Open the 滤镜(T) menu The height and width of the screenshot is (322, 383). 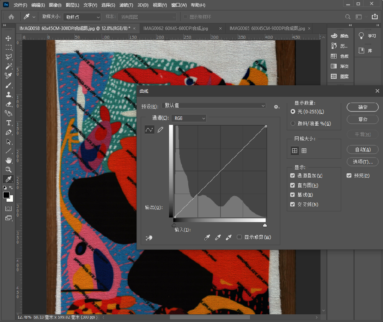click(126, 5)
